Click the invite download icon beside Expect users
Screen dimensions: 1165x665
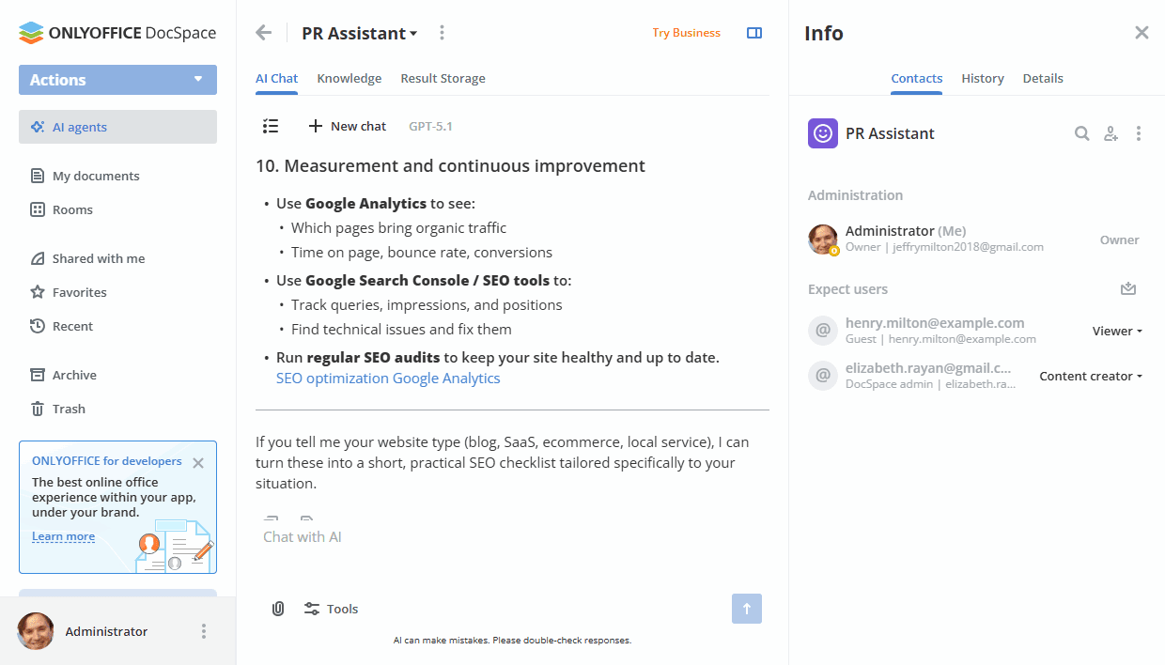coord(1128,289)
